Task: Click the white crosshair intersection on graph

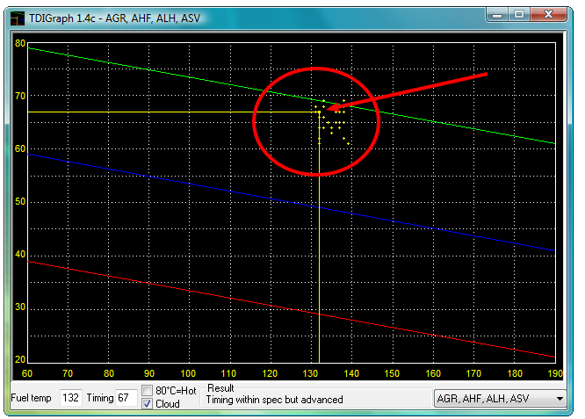Action: (x=319, y=112)
